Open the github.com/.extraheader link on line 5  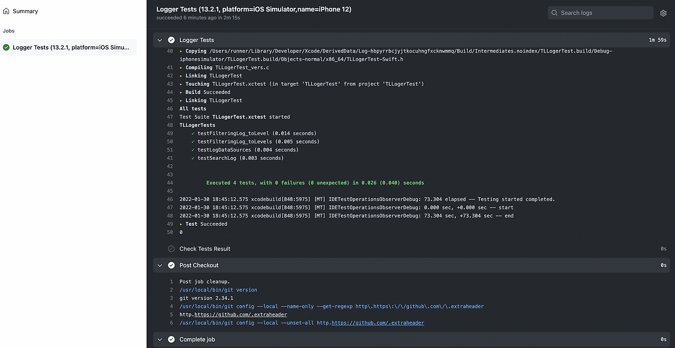241,315
